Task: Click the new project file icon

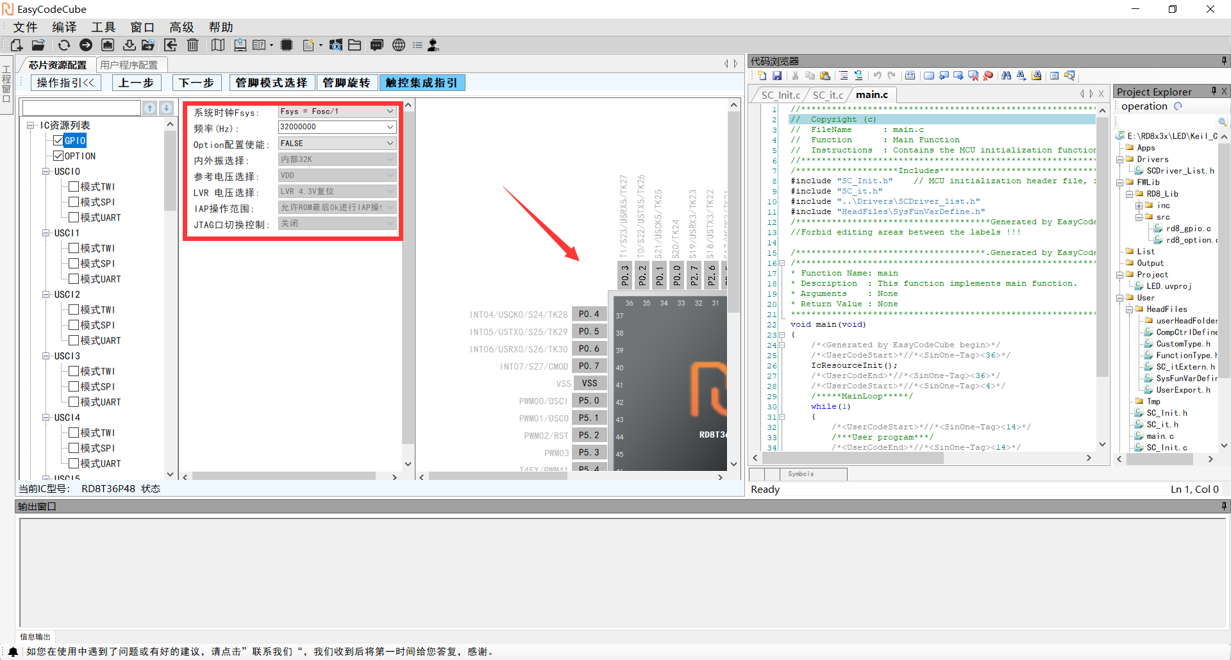Action: 17,45
